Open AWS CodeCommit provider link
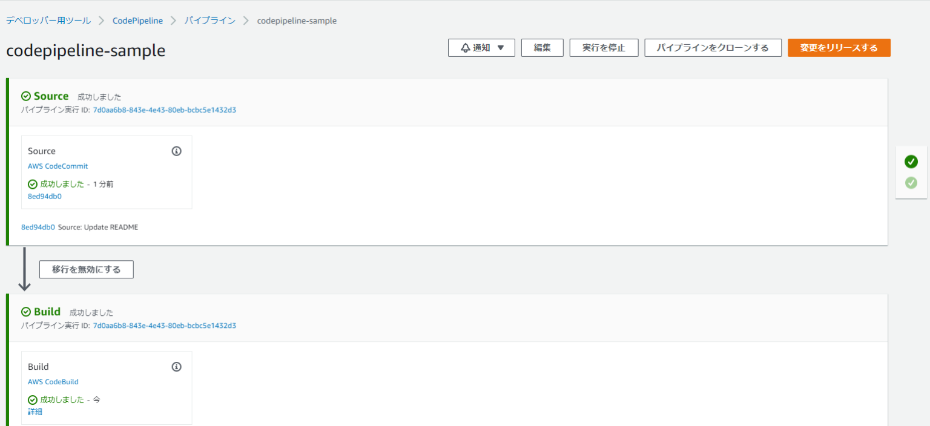930x426 pixels. [x=58, y=166]
